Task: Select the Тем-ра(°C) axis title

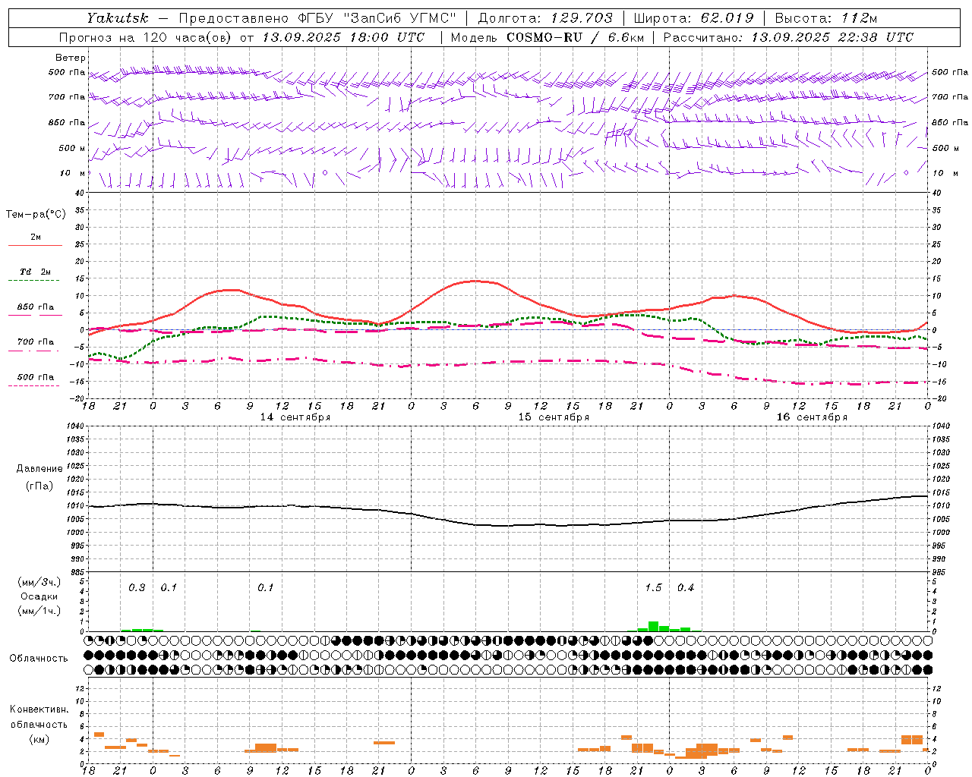Action: 36,215
